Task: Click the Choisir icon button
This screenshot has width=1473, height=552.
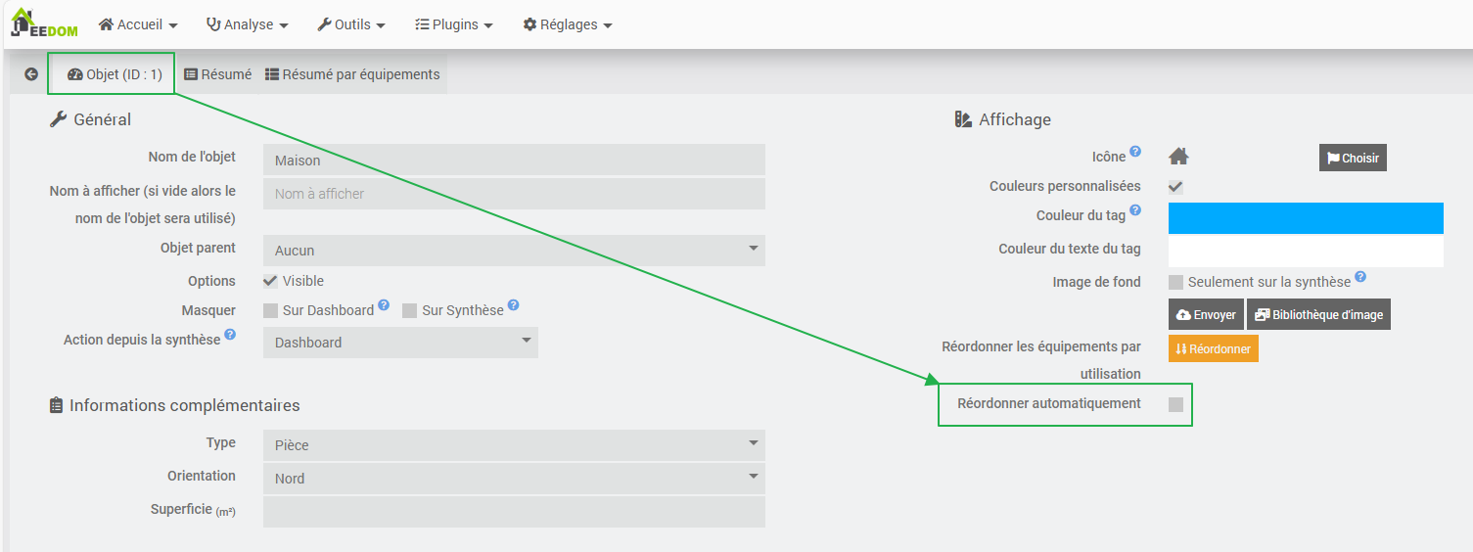Action: 1353,158
